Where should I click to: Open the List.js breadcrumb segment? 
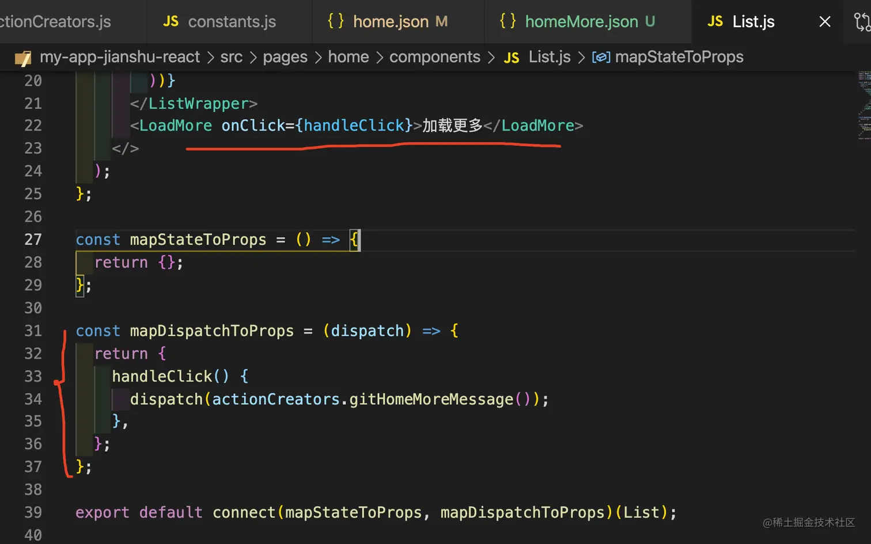[550, 57]
